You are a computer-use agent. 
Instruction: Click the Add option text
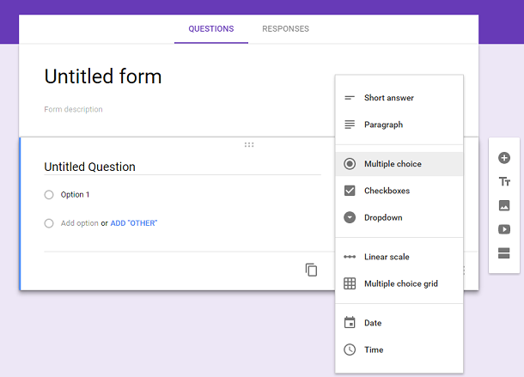pyautogui.click(x=80, y=223)
